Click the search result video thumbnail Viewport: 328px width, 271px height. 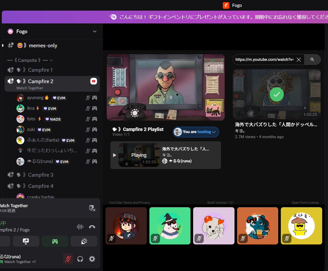[x=277, y=94]
